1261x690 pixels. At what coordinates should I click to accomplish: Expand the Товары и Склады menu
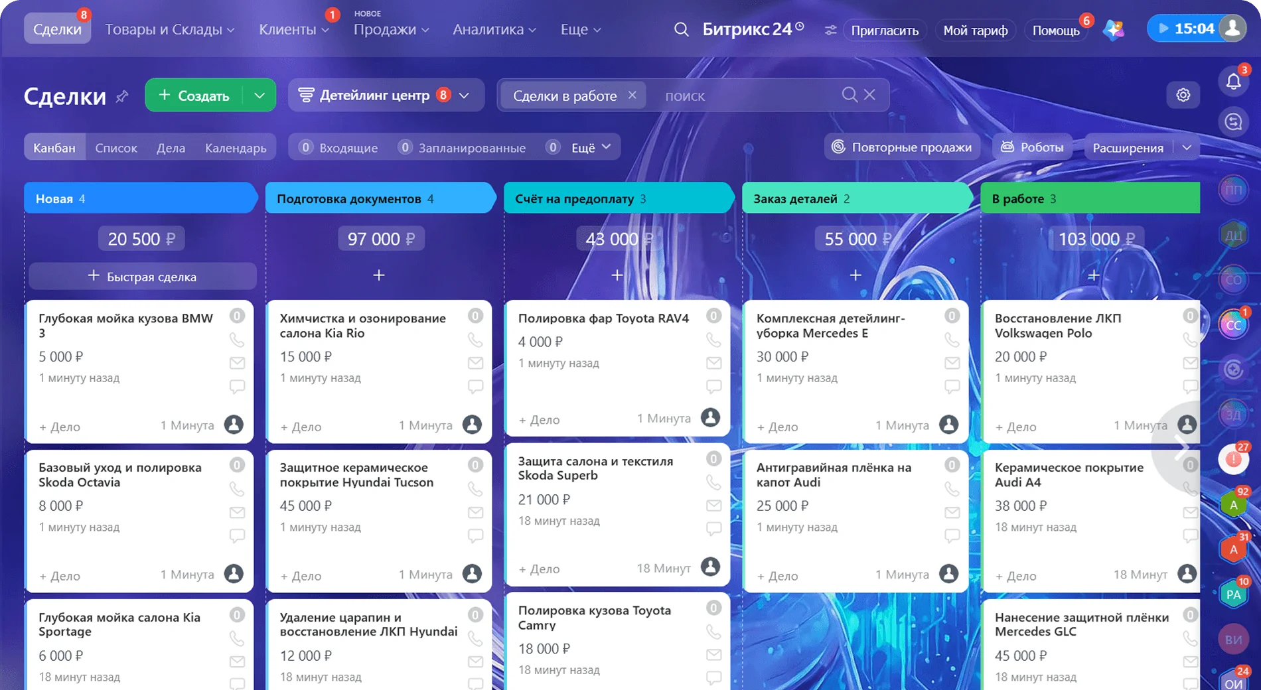tap(170, 29)
